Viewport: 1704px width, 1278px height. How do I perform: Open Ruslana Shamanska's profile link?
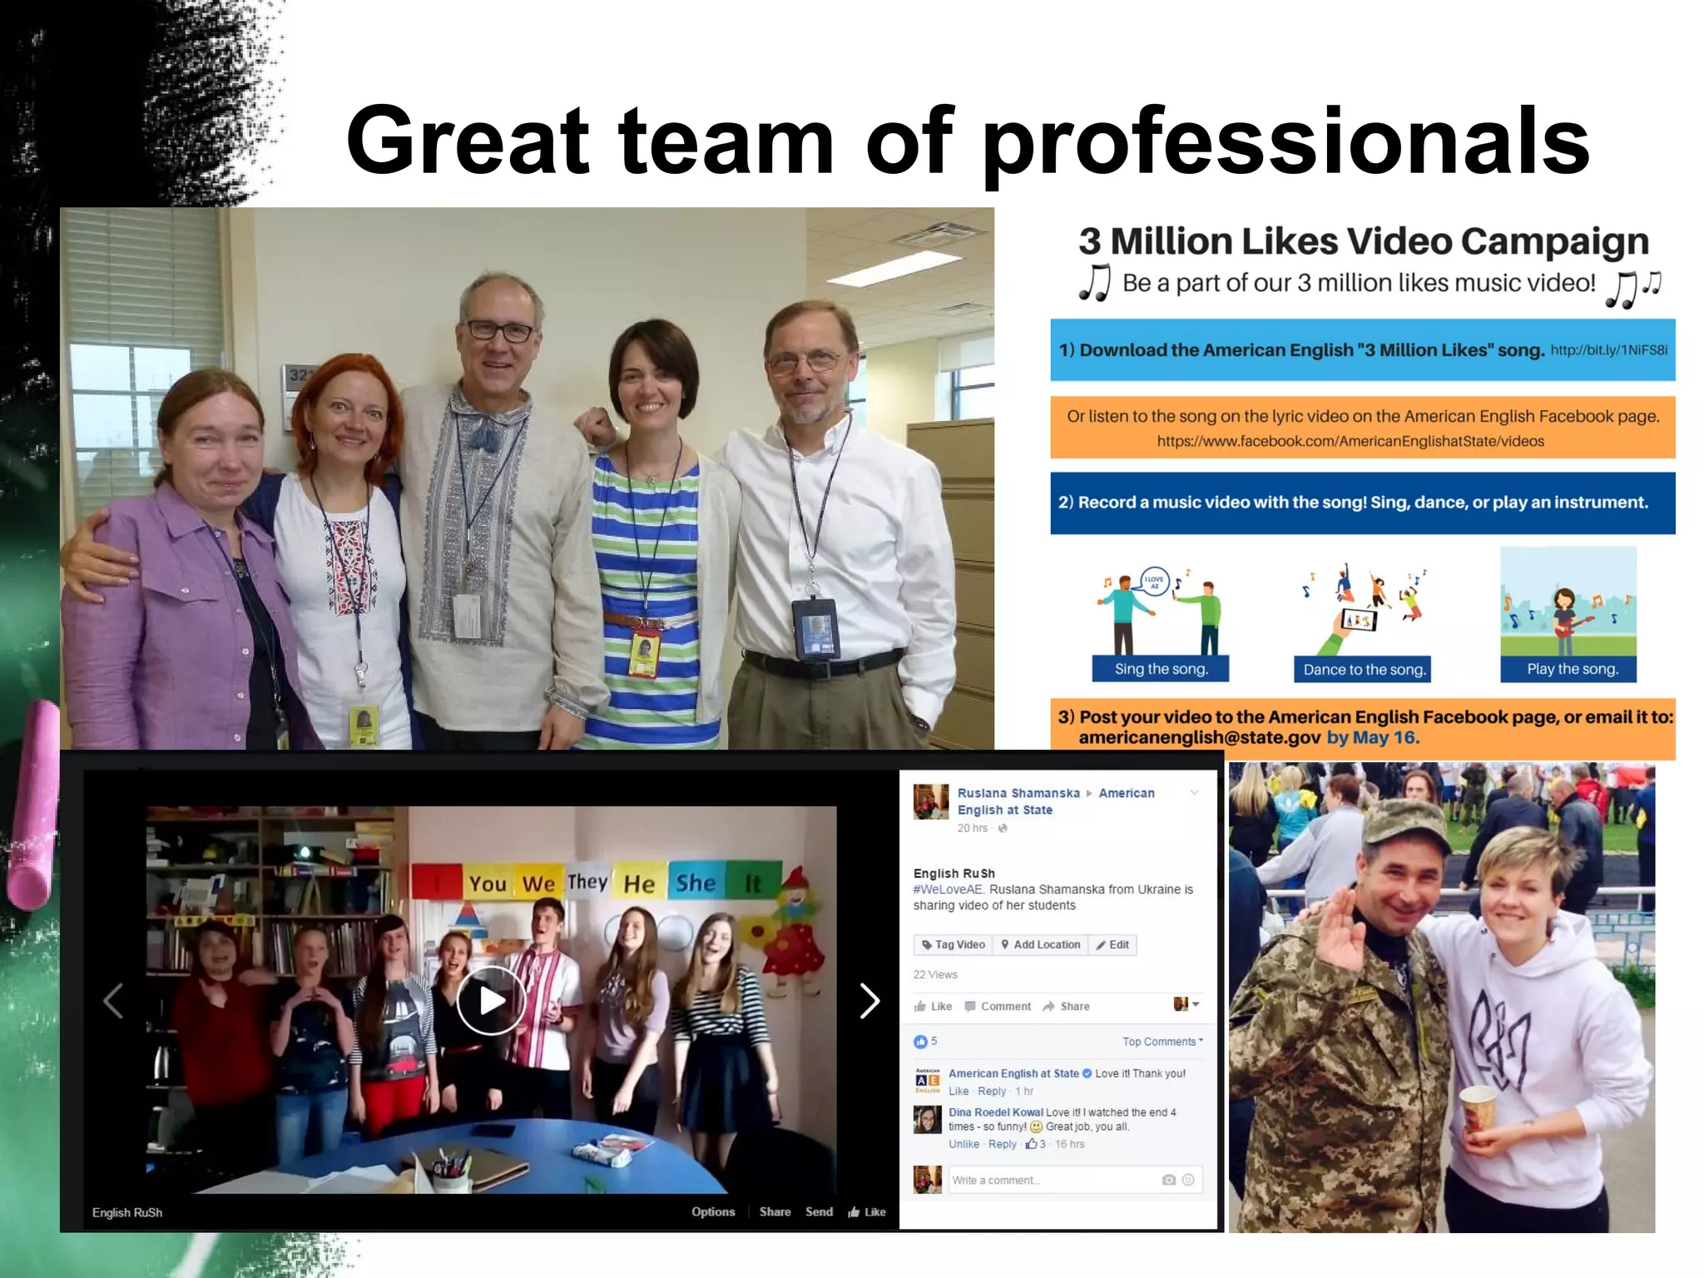(1018, 793)
